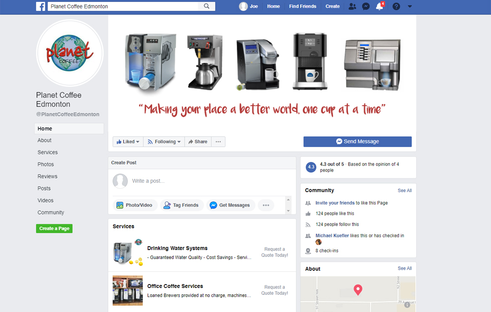Click See All in Community panel
This screenshot has width=491, height=312.
405,191
